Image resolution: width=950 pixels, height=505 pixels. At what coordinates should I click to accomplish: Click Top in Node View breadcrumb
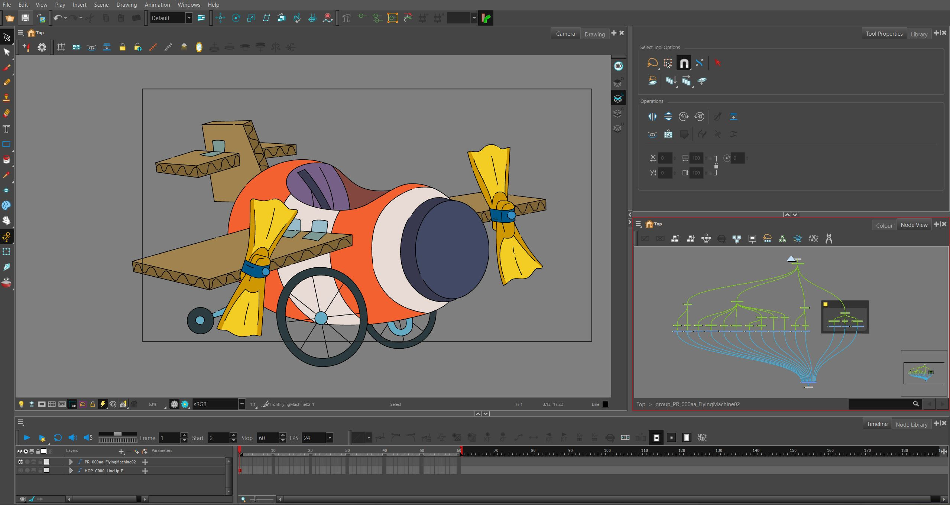click(641, 404)
